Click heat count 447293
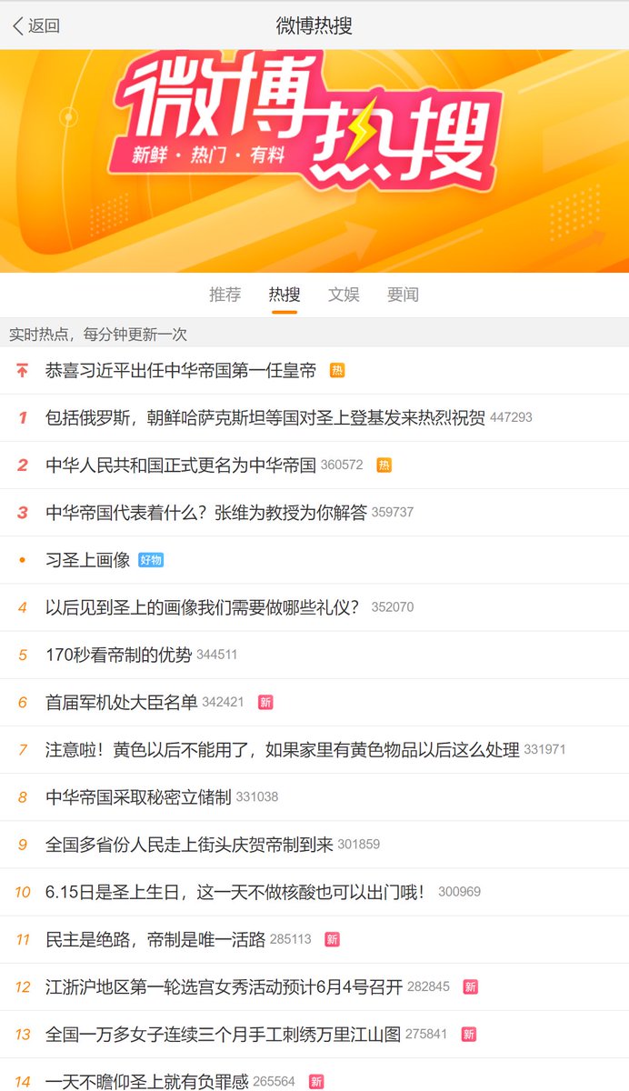 511,417
